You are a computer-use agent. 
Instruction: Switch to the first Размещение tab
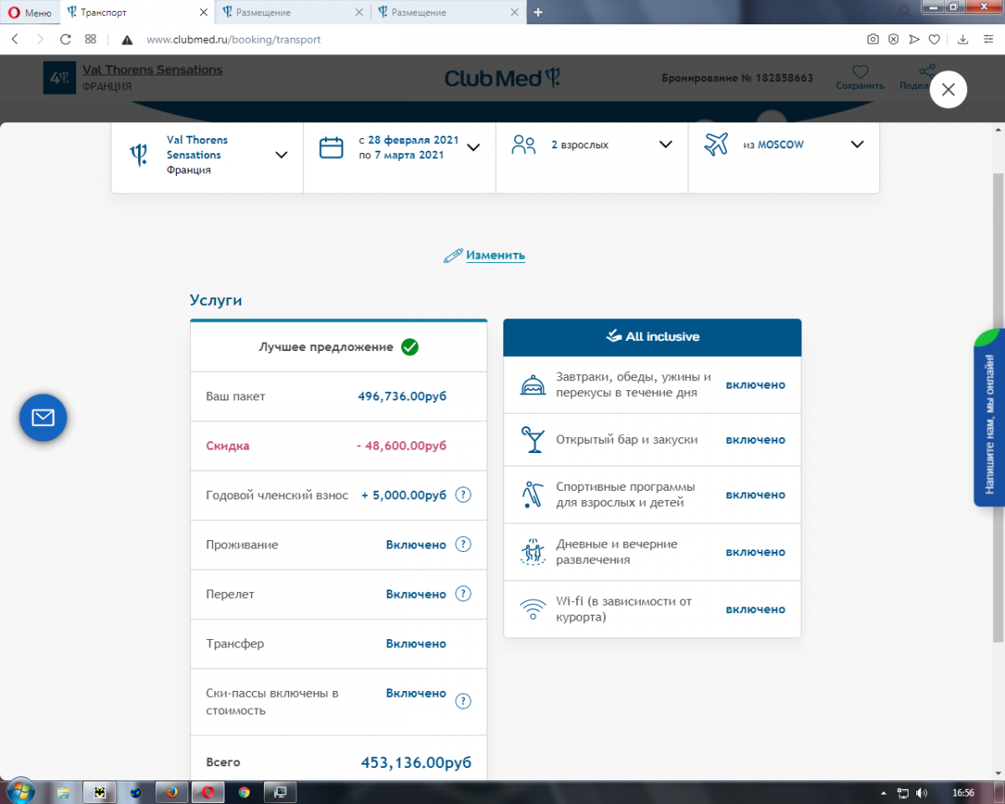tap(291, 13)
